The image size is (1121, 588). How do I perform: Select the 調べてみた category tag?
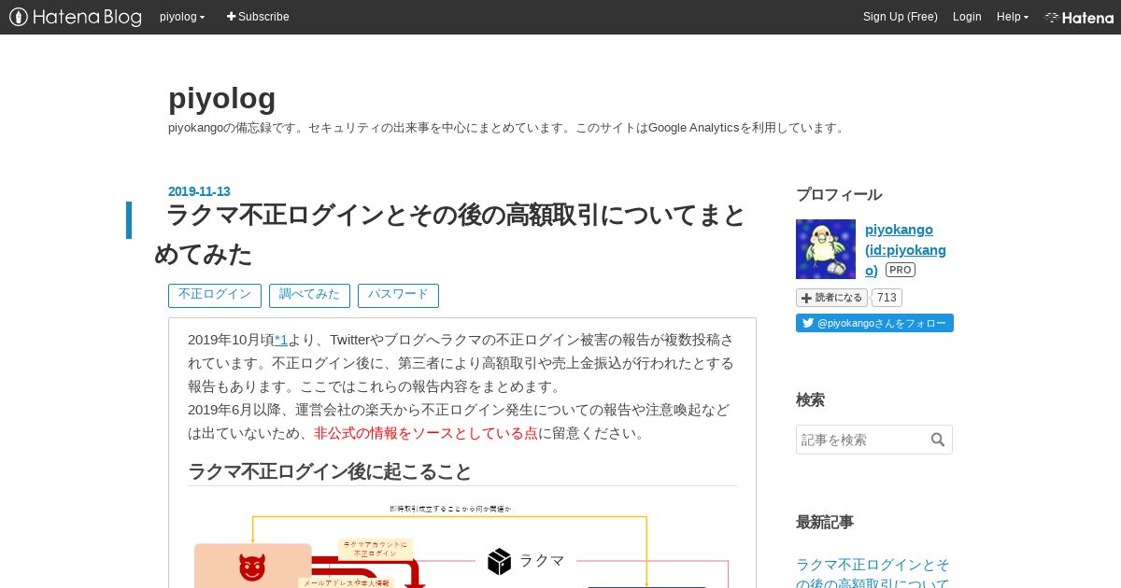click(309, 295)
